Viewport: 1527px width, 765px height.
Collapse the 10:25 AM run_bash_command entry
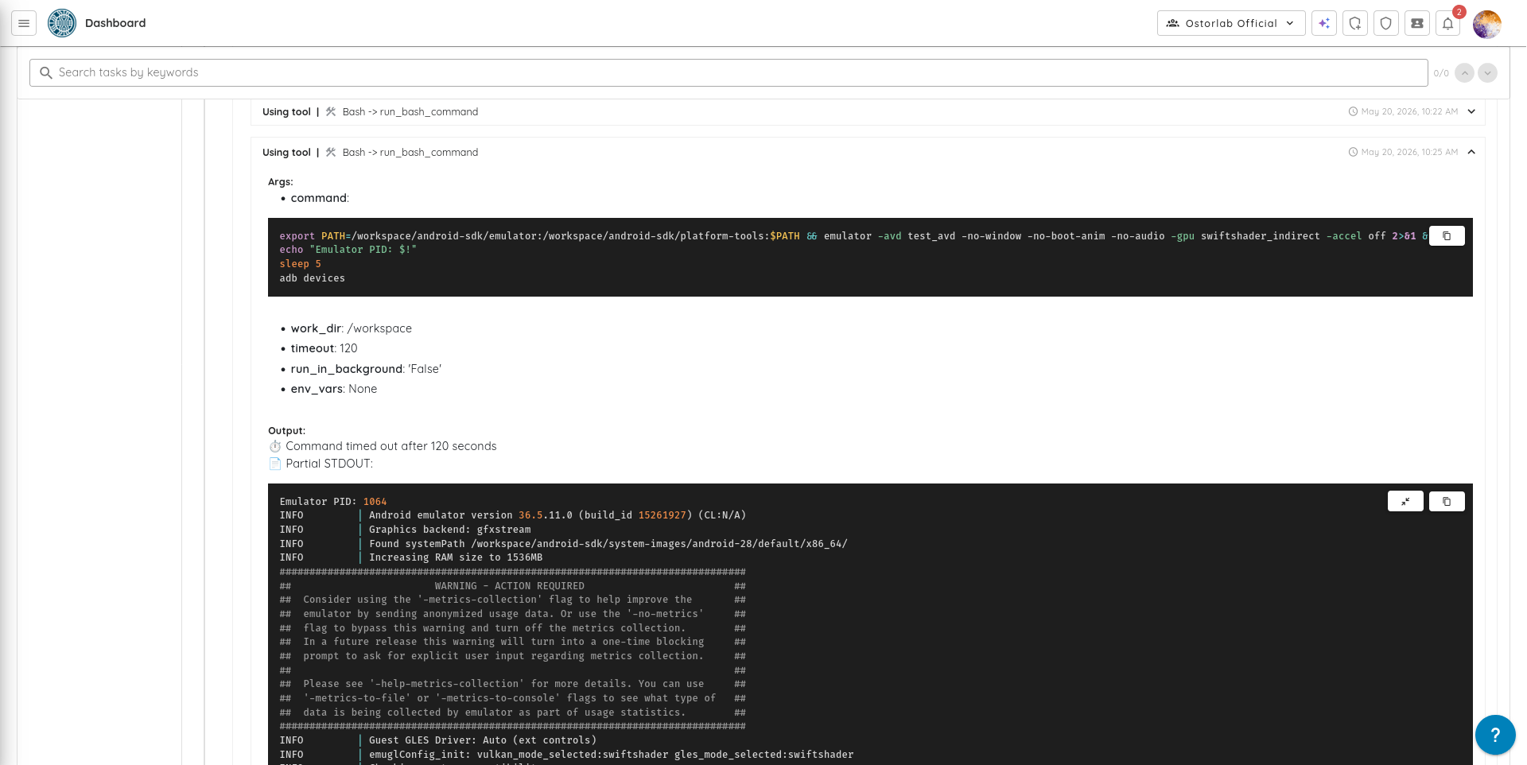(1471, 152)
